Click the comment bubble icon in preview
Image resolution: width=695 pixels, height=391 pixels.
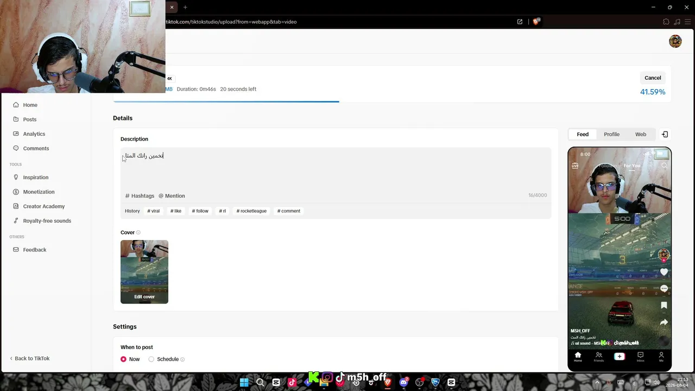click(664, 289)
